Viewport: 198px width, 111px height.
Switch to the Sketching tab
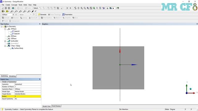(x=4, y=76)
